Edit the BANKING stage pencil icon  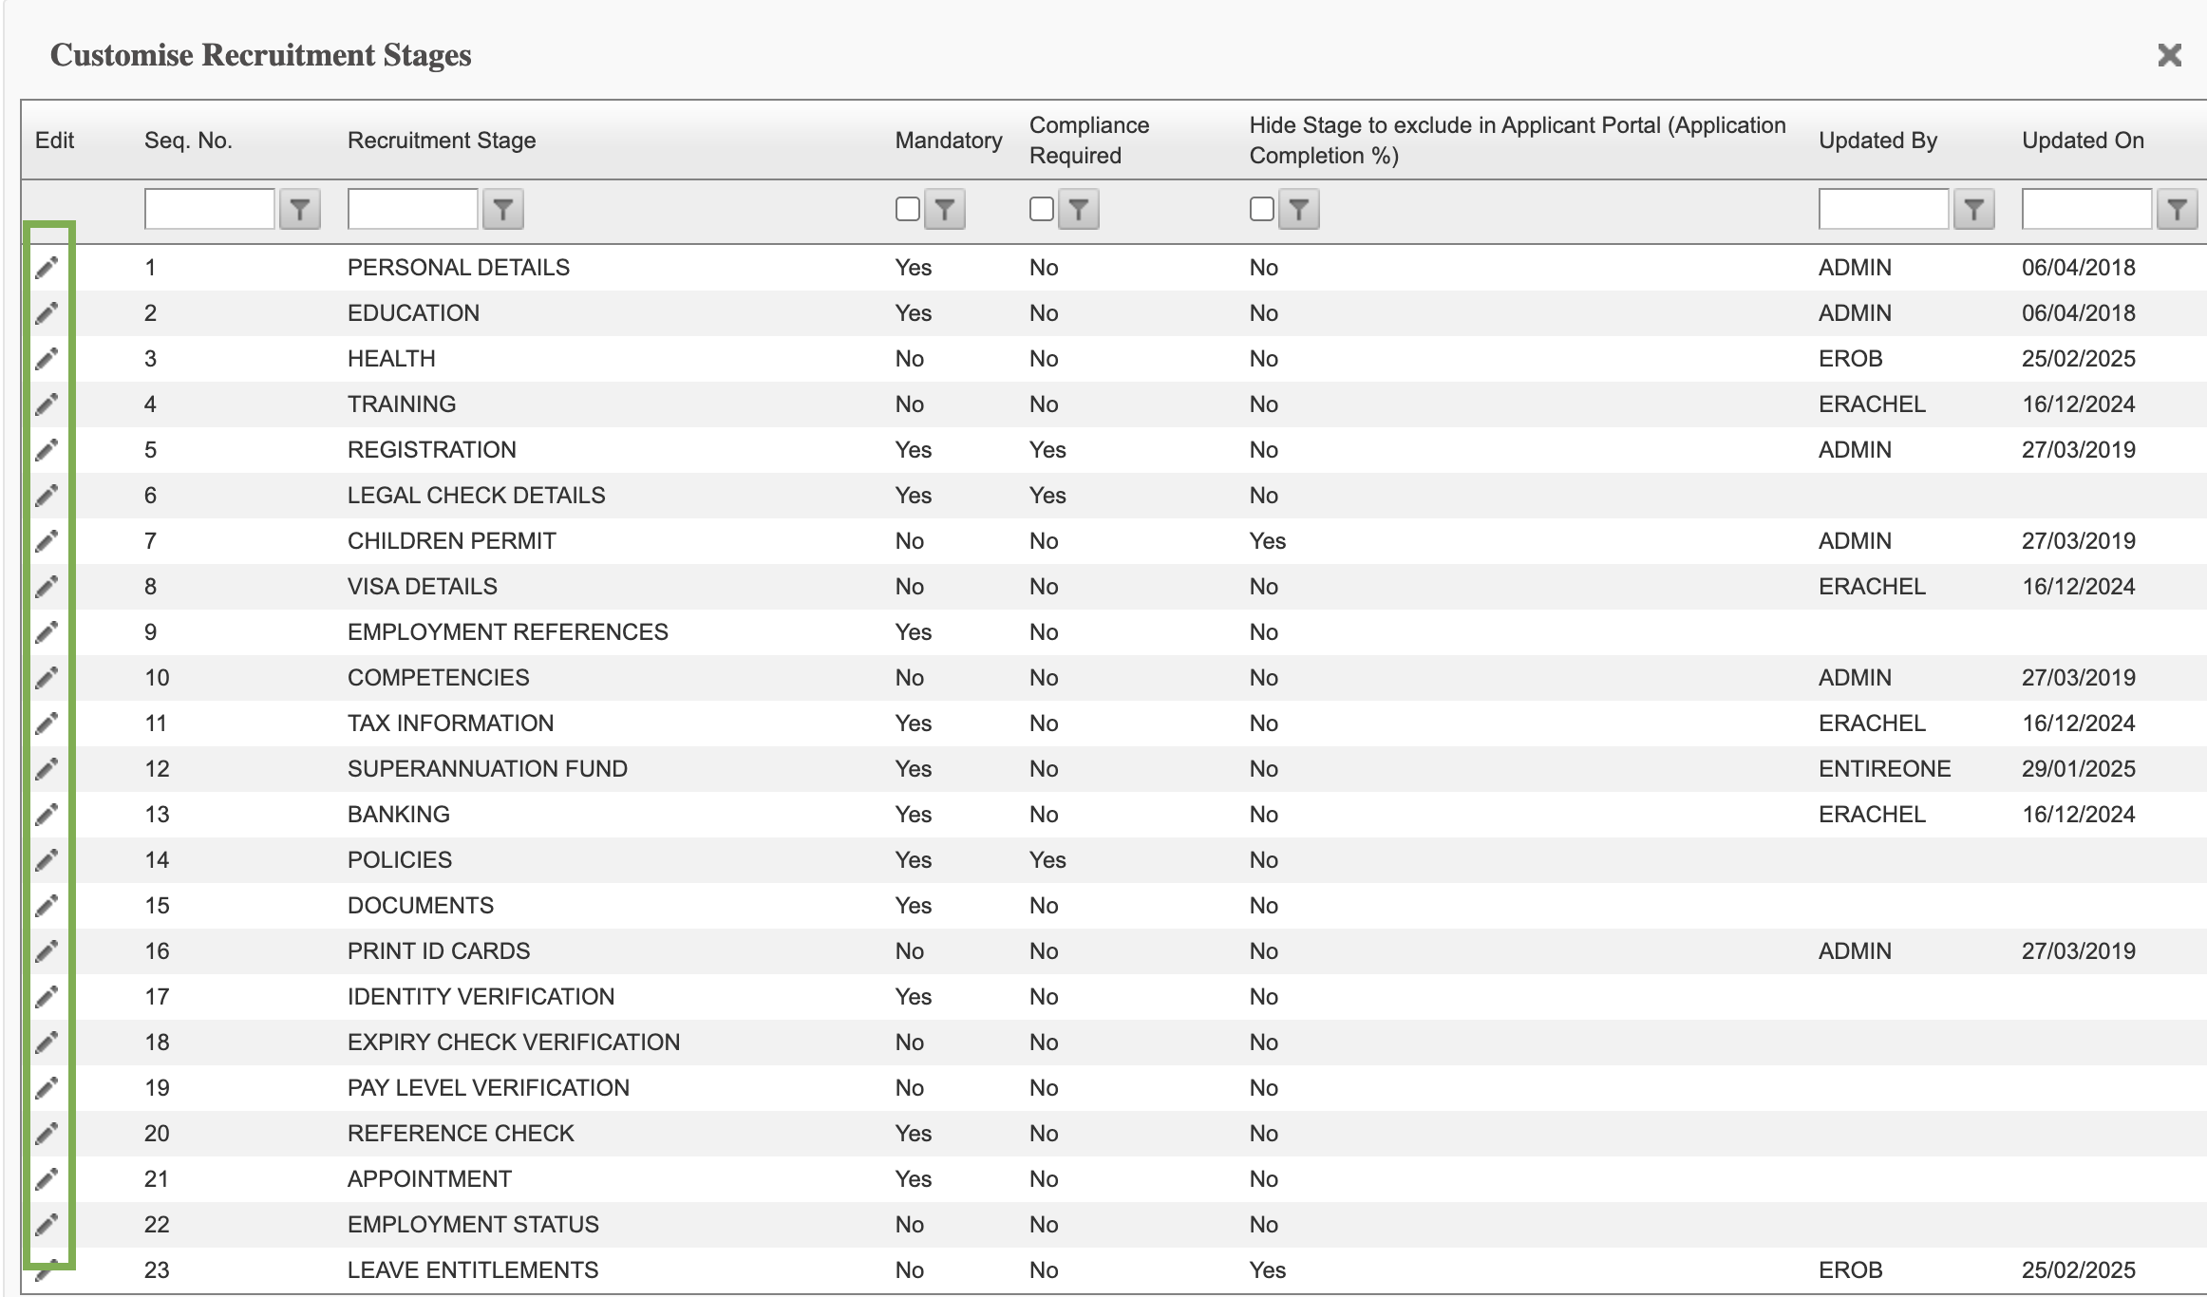(47, 815)
